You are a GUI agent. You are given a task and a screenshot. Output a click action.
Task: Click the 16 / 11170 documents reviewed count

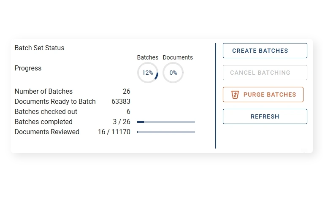tap(114, 132)
